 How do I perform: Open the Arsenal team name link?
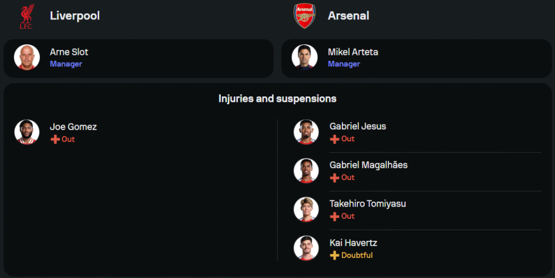click(349, 16)
